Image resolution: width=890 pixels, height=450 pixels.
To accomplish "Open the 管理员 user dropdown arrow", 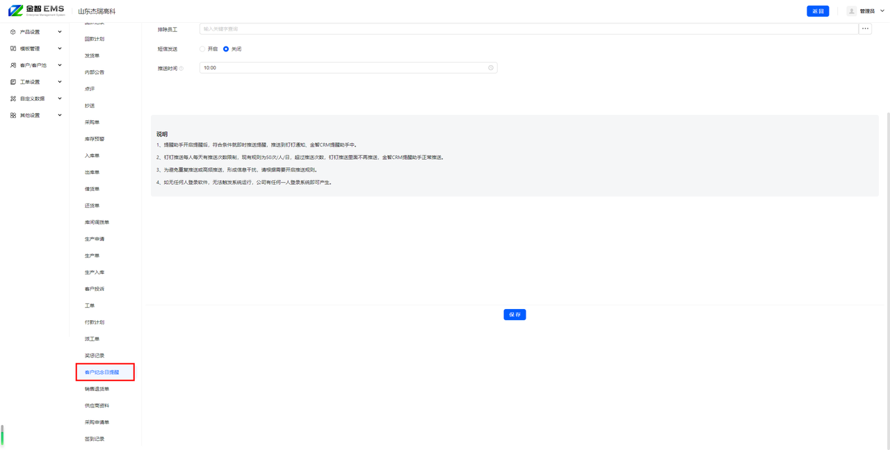I will coord(882,11).
